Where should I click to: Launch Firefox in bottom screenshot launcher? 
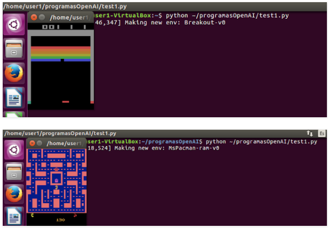pos(14,194)
